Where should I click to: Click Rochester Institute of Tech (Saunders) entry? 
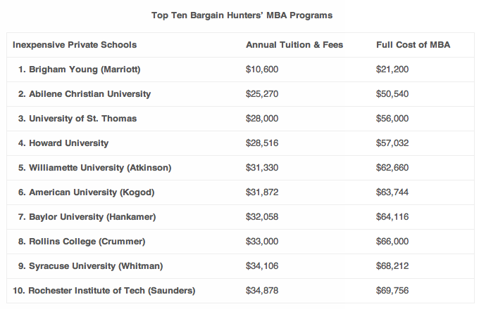click(104, 291)
